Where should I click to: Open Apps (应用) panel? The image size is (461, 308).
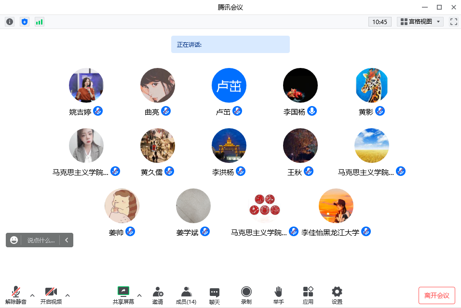click(x=308, y=295)
